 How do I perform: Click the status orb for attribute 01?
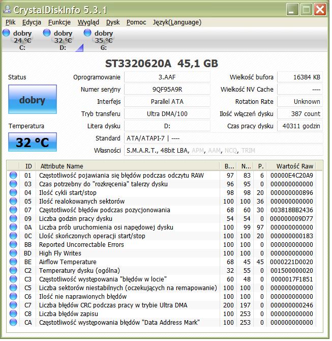[13, 175]
